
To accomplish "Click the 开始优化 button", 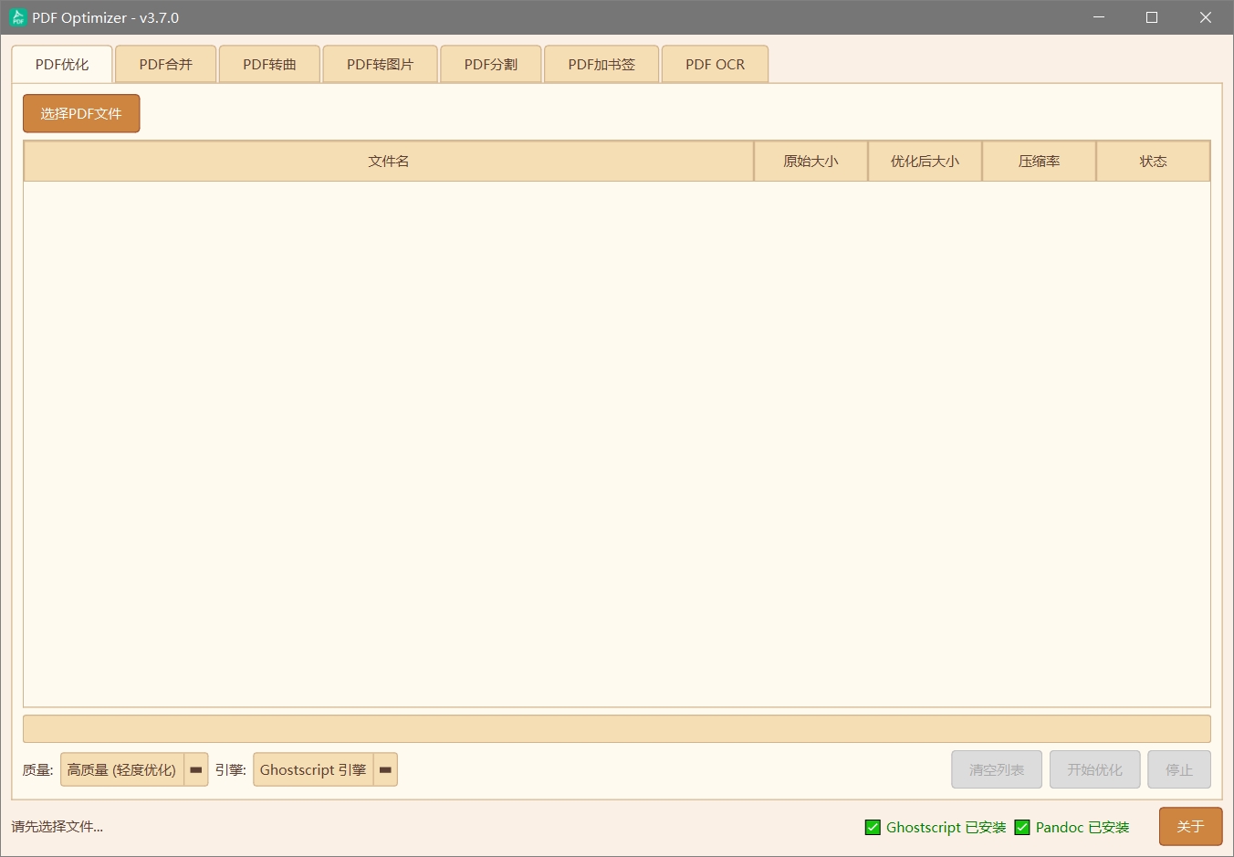I will (1094, 769).
